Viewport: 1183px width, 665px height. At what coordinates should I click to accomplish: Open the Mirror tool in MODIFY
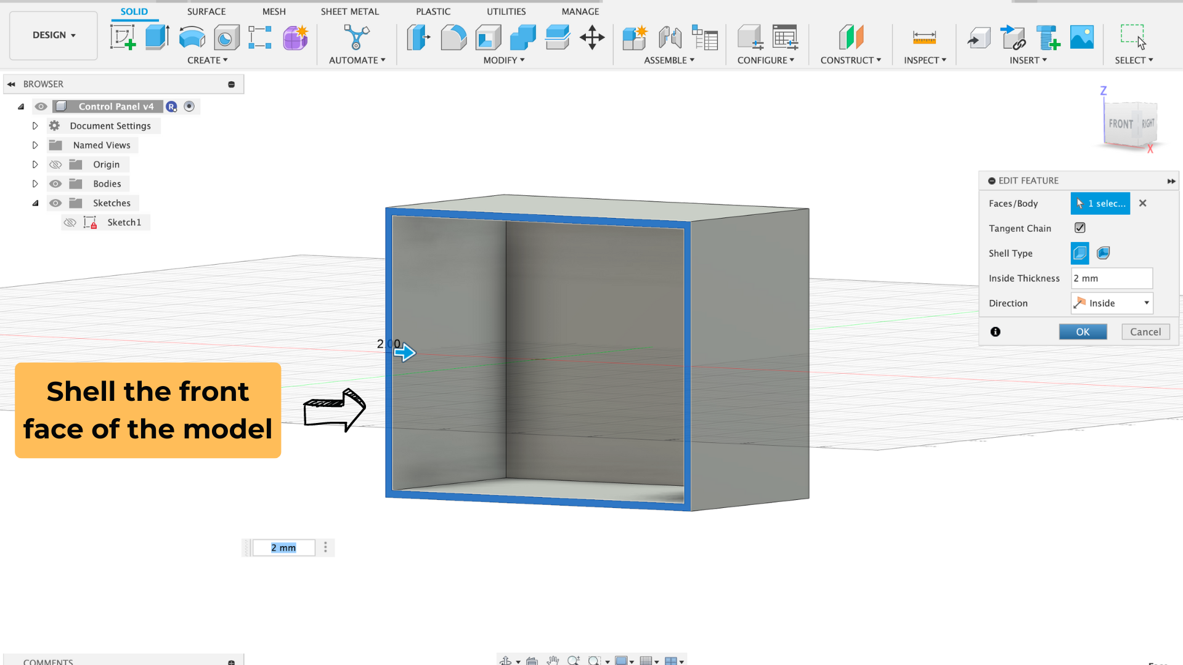(x=503, y=61)
